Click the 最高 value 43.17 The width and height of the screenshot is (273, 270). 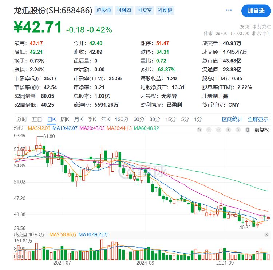pyautogui.click(x=36, y=43)
